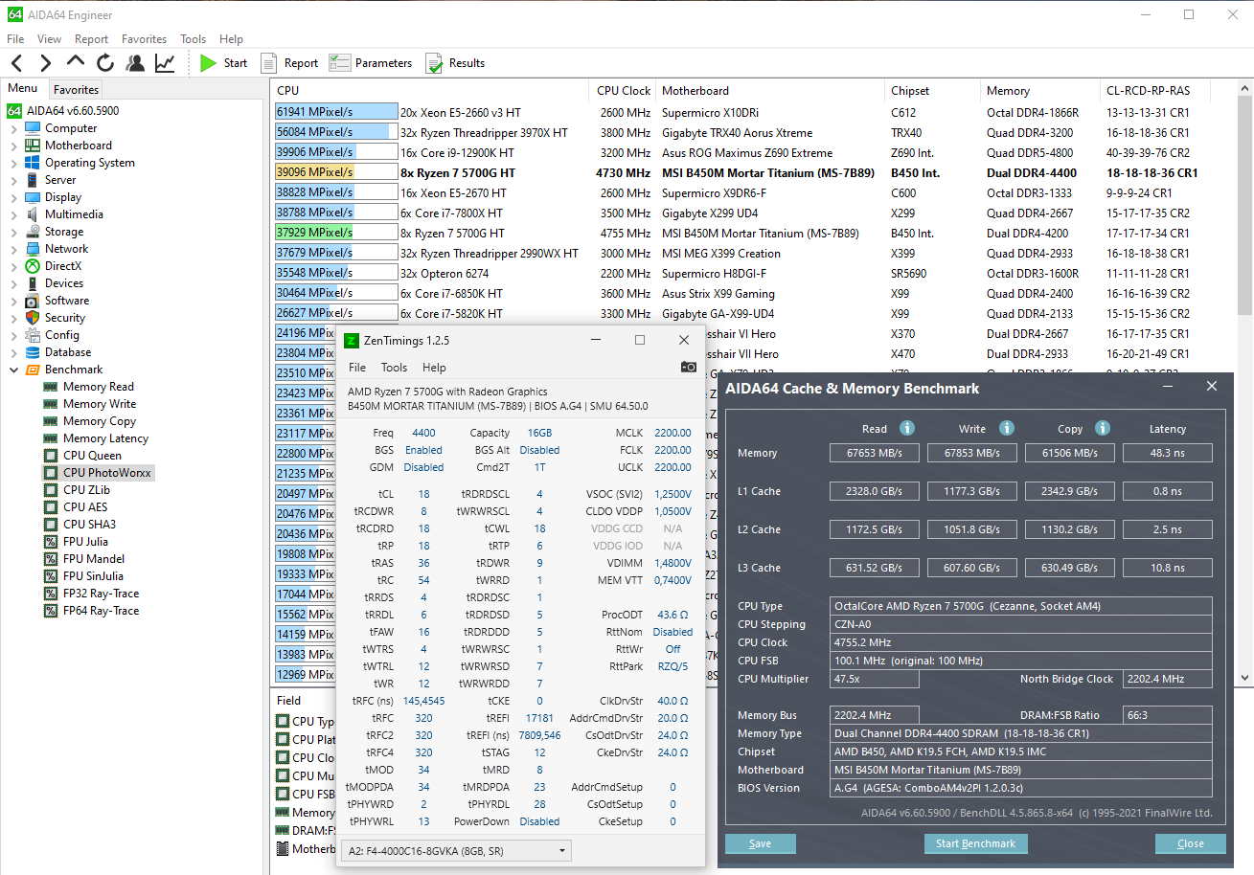Select the Memory Write benchmark
The width and height of the screenshot is (1254, 875).
(99, 404)
